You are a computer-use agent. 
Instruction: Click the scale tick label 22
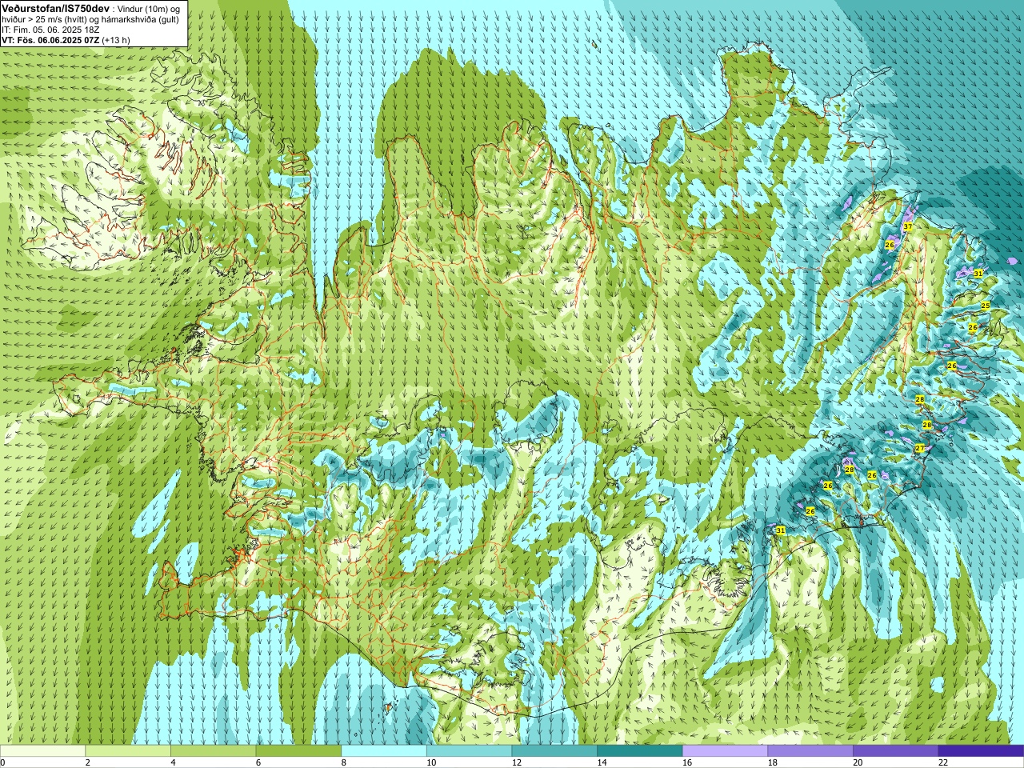[x=943, y=762]
